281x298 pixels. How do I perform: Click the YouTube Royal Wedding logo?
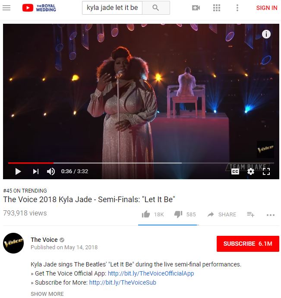[x=39, y=8]
